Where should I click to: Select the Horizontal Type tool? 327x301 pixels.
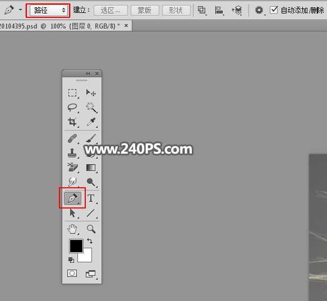(91, 198)
